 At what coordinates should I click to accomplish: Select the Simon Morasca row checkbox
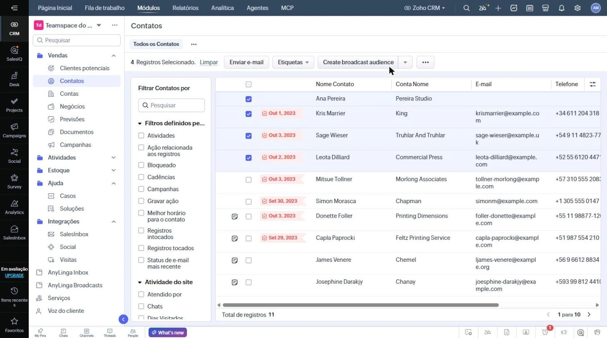point(249,201)
